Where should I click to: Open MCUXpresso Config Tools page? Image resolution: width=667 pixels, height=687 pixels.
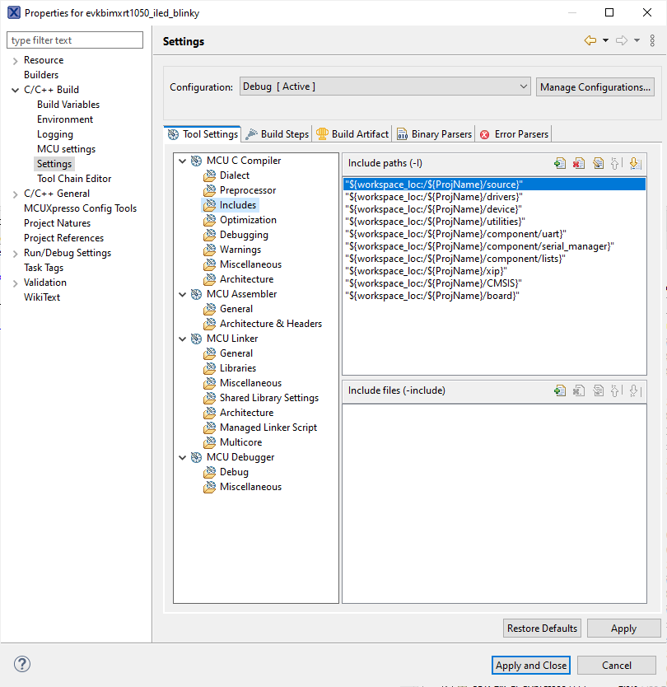(80, 208)
